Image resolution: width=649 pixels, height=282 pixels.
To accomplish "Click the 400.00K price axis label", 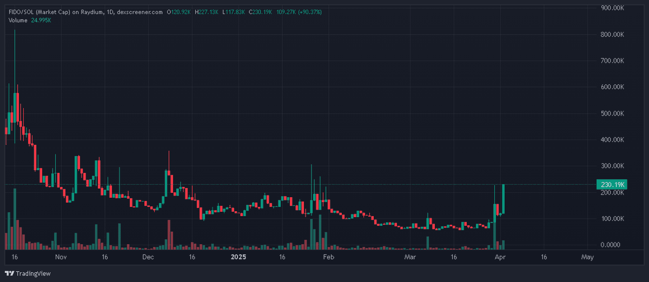I will 613,140.
